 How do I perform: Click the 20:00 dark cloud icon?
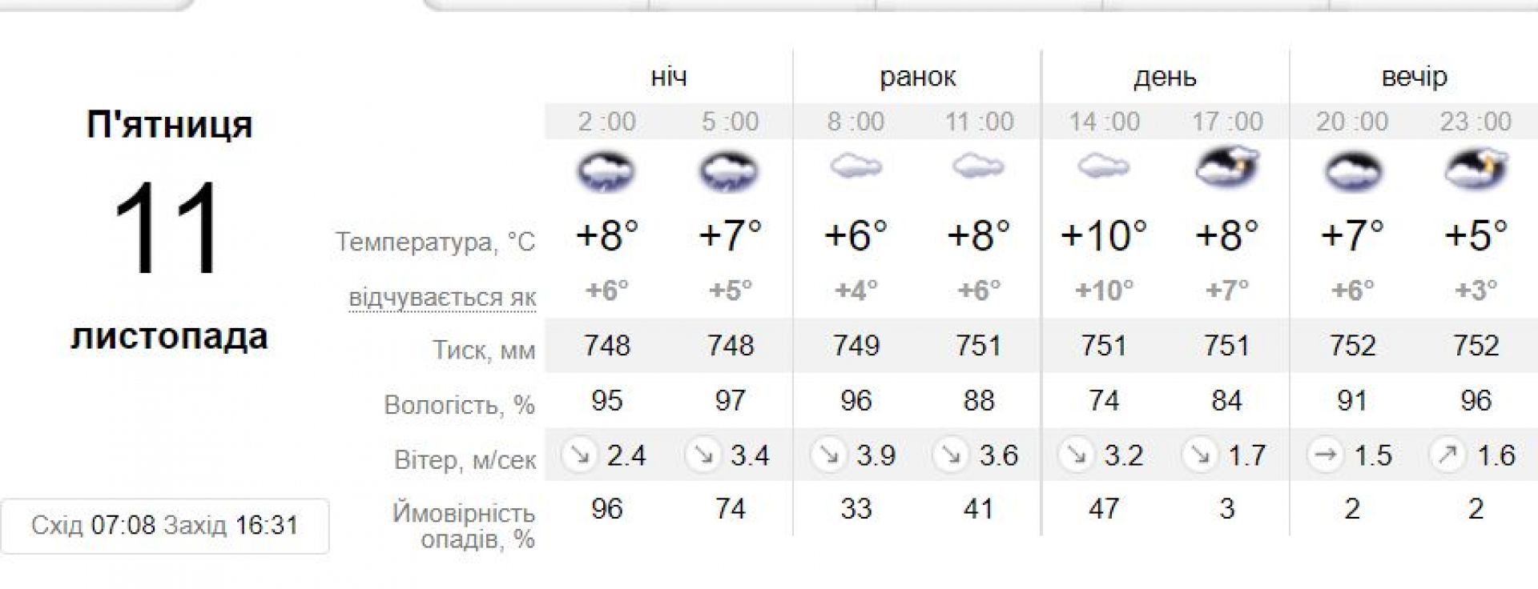tap(1352, 171)
